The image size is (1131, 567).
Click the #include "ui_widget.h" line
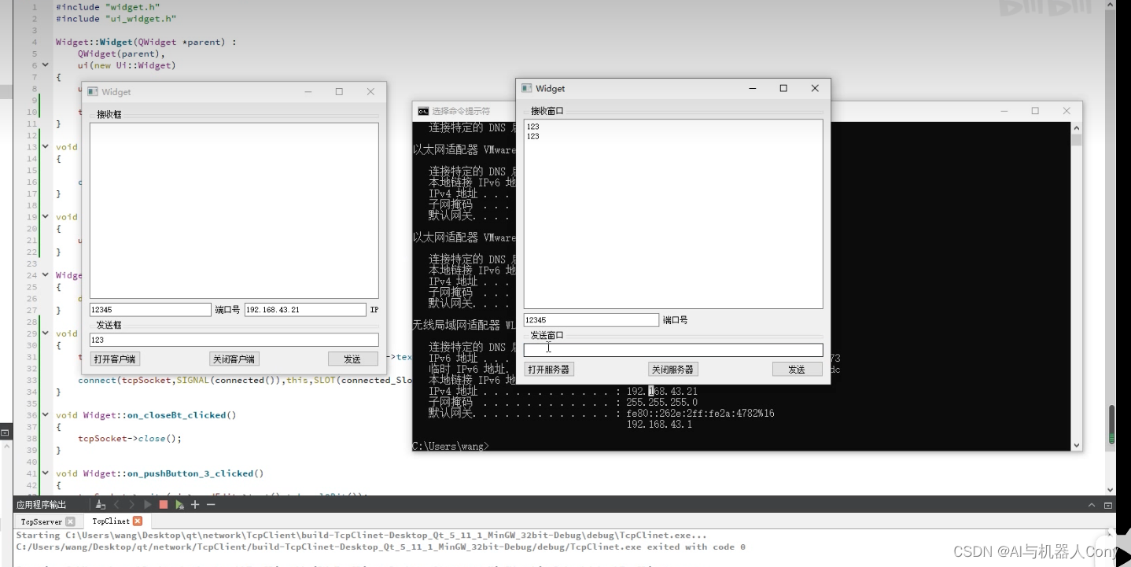116,18
